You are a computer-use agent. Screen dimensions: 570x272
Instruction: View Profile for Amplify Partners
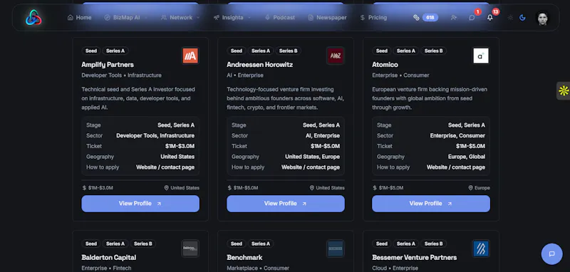coord(140,204)
